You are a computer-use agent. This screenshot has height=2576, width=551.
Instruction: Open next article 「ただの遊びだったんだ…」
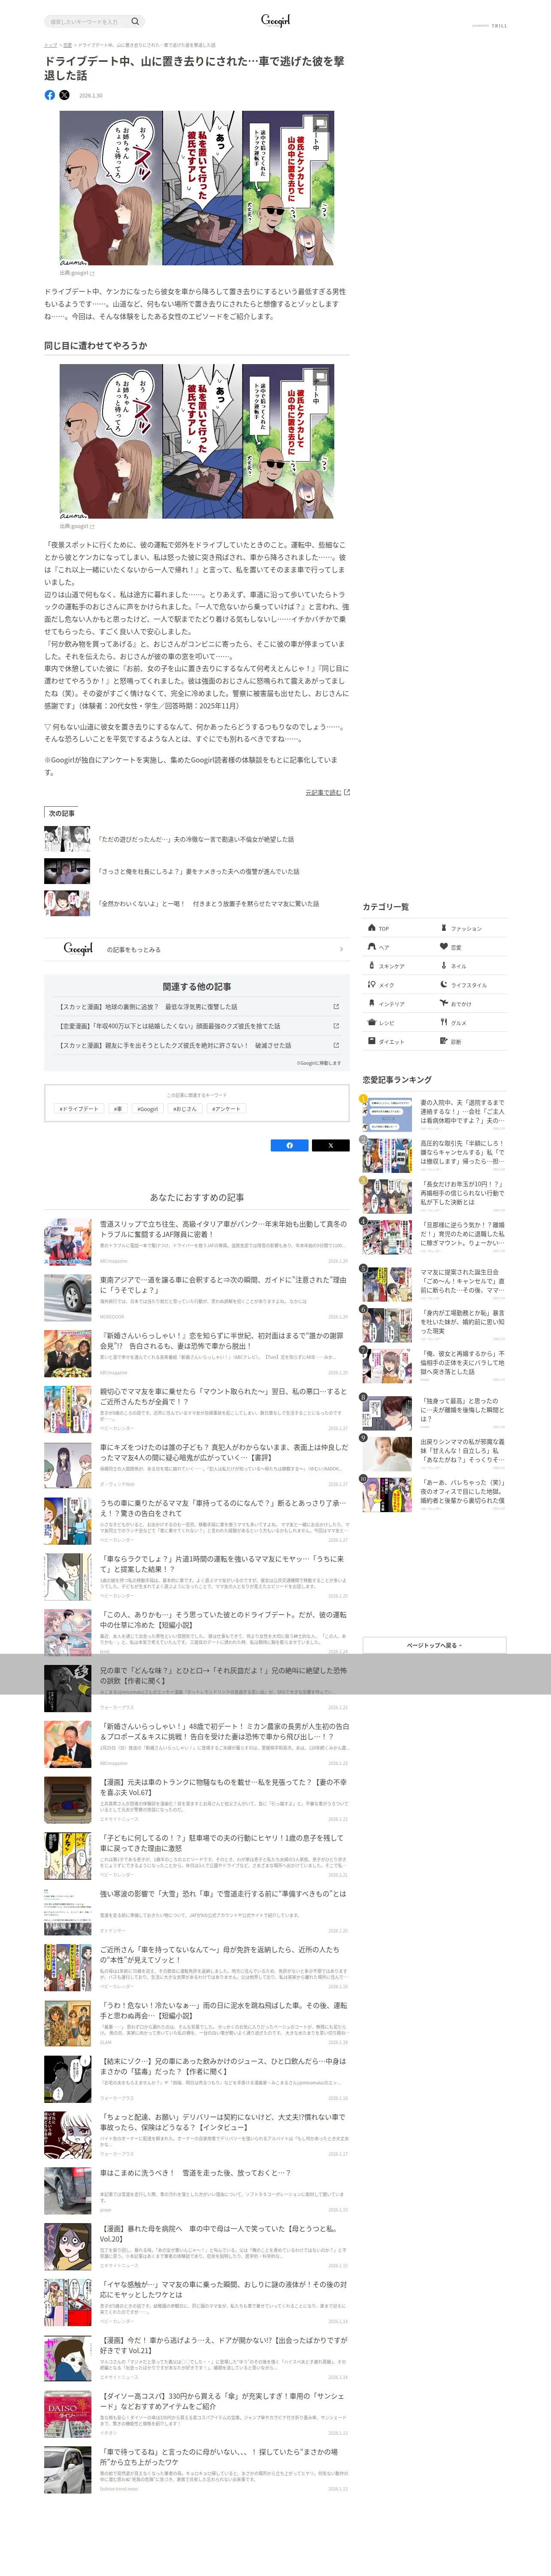(x=197, y=839)
